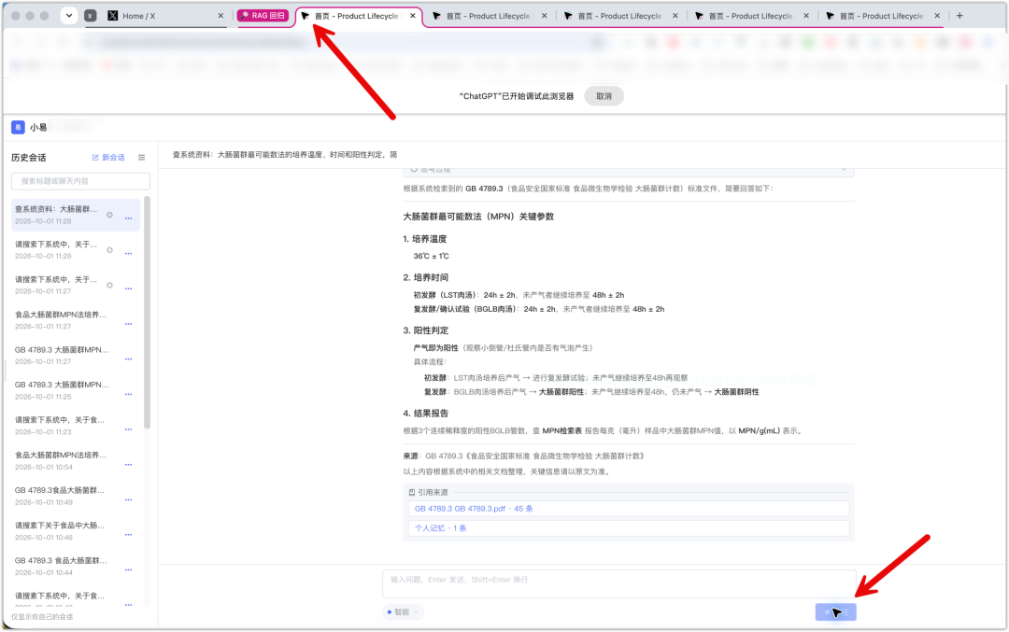The width and height of the screenshot is (1009, 632).
Task: Open conversation GB 4789.3食品大肠菌群 dated 10:49
Action: click(x=76, y=496)
